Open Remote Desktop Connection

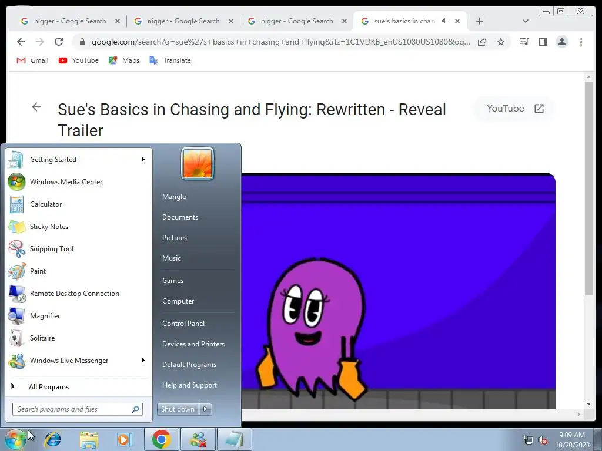(79, 294)
